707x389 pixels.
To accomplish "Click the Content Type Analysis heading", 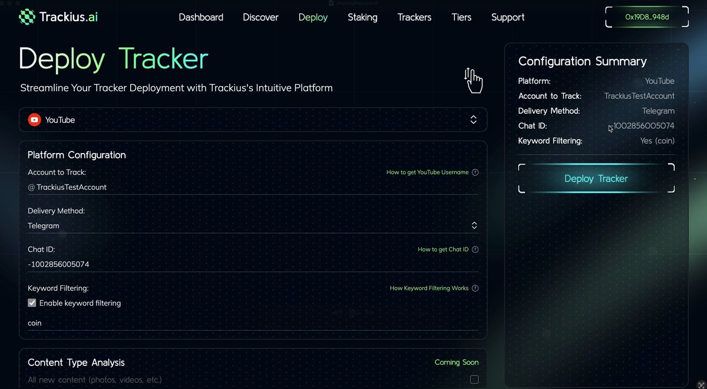I will [76, 362].
